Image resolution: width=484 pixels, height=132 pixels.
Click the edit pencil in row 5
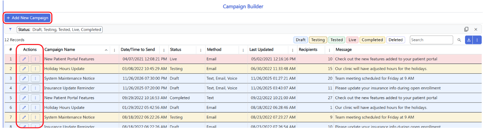coord(24,98)
